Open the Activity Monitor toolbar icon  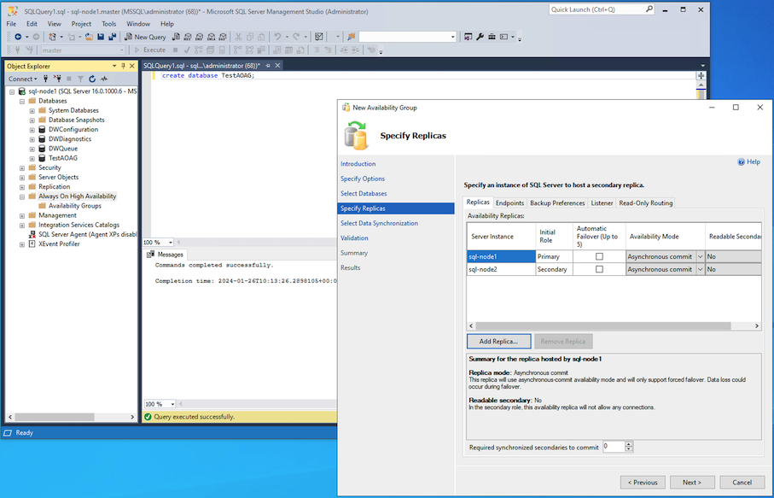coord(319,37)
